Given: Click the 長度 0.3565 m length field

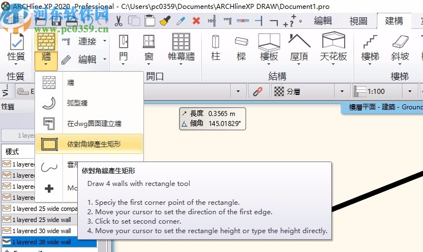Looking at the screenshot, I should (x=212, y=113).
